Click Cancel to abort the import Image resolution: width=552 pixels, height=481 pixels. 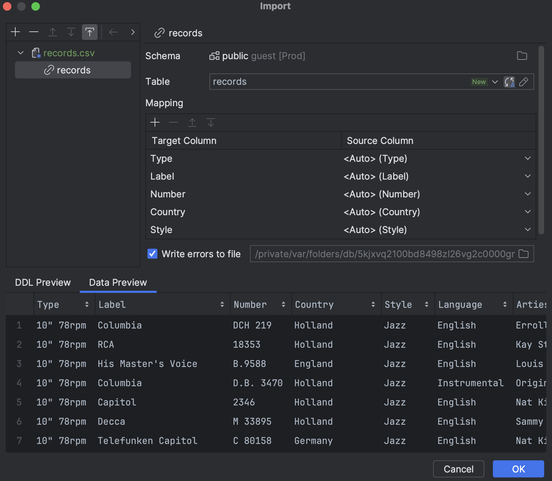(458, 469)
